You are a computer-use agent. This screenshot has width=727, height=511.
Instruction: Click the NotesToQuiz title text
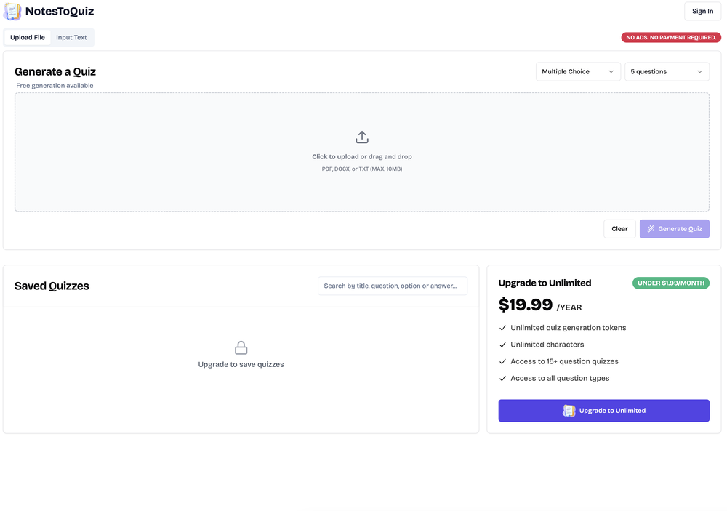pyautogui.click(x=60, y=12)
